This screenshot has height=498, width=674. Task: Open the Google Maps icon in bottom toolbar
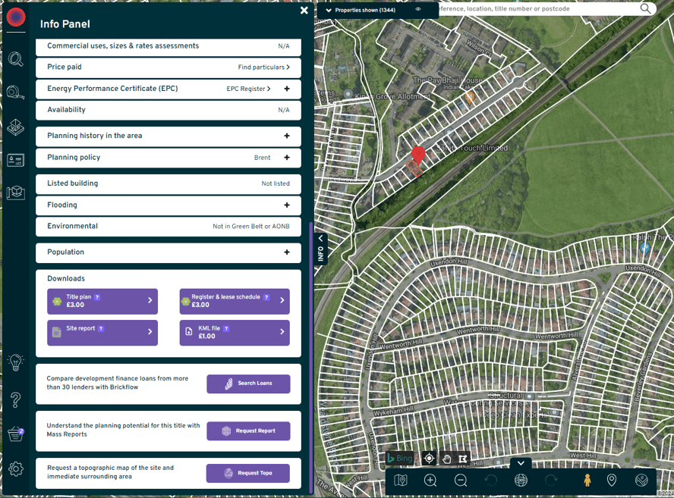point(642,480)
